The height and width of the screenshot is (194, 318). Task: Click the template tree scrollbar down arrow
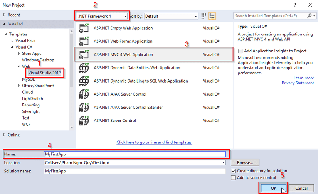click(72, 128)
